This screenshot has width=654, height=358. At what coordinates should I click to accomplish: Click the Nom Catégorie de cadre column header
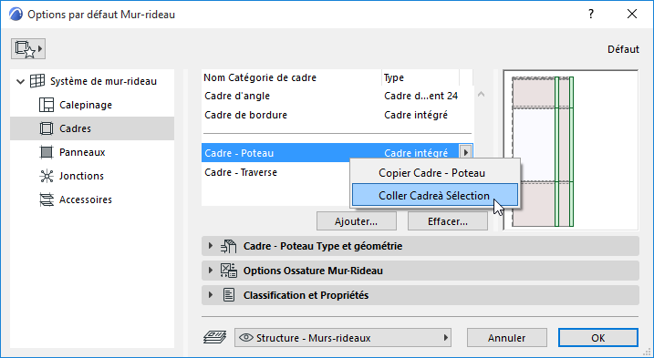292,77
